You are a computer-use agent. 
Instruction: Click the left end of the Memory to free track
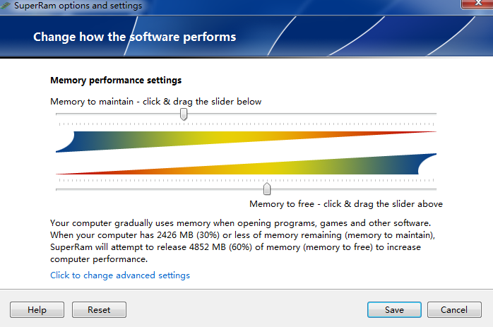coord(58,189)
